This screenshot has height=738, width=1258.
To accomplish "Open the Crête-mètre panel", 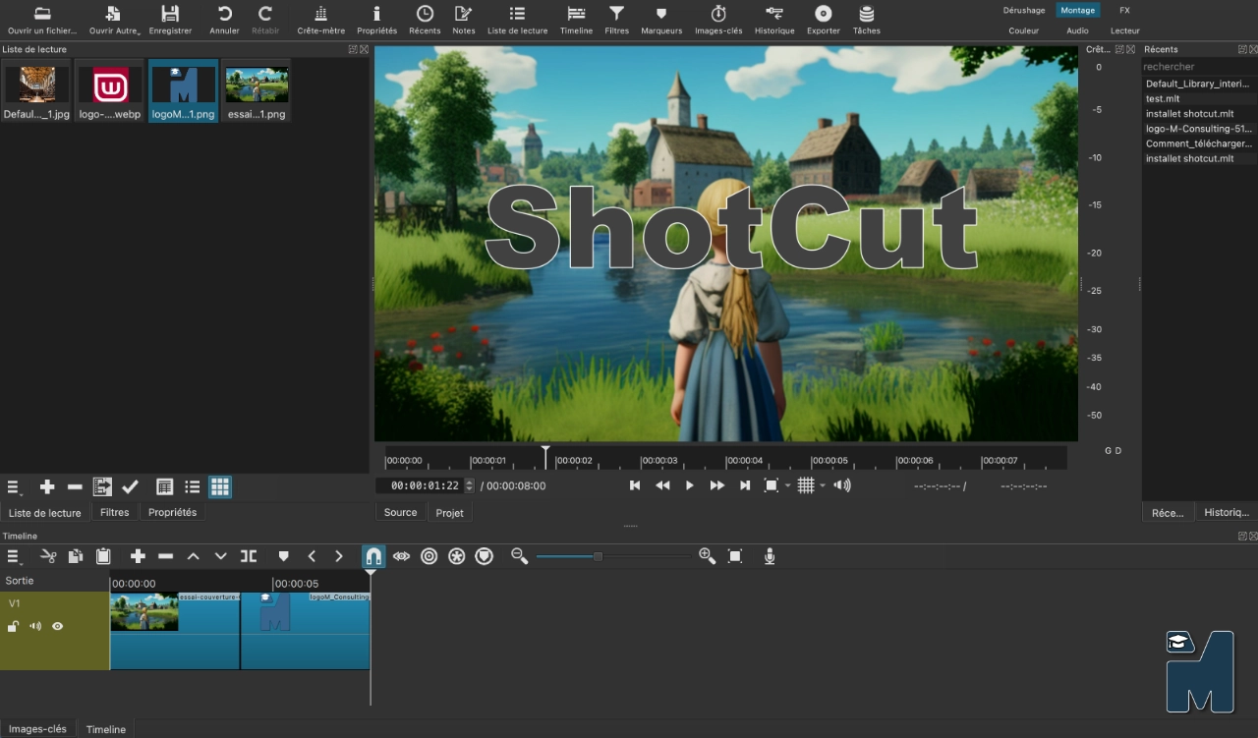I will coord(321,20).
